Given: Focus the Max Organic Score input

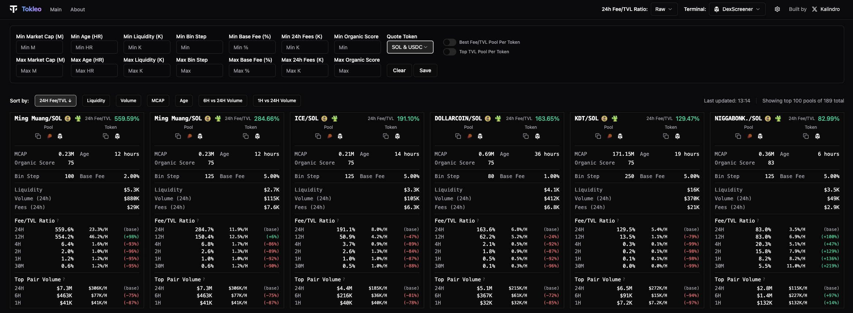Looking at the screenshot, I should (358, 71).
